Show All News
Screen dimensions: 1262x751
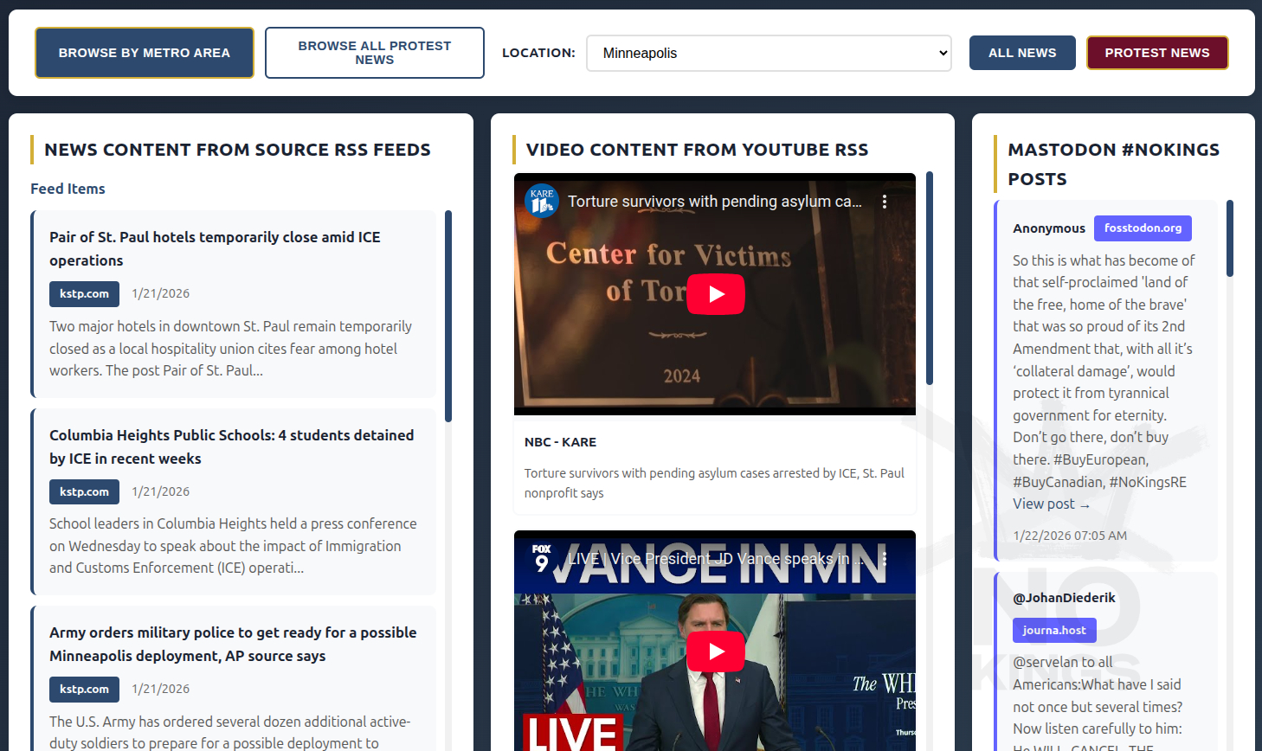tap(1021, 53)
